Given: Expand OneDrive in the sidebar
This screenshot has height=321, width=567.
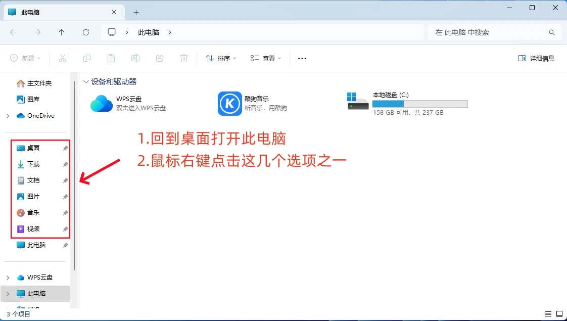Looking at the screenshot, I should (x=7, y=116).
